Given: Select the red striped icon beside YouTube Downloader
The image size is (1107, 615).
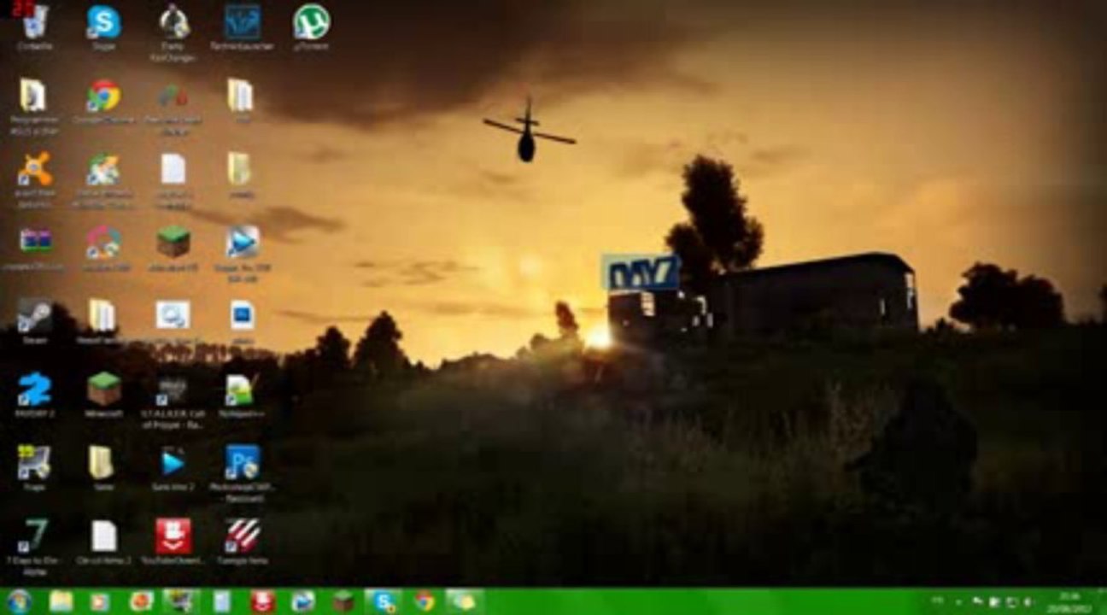Looking at the screenshot, I should [243, 536].
